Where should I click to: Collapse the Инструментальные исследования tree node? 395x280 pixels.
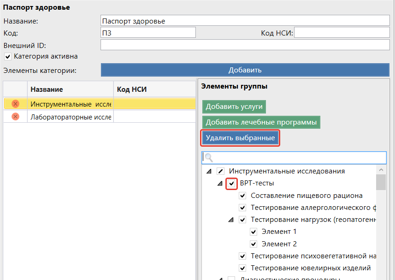(209, 171)
